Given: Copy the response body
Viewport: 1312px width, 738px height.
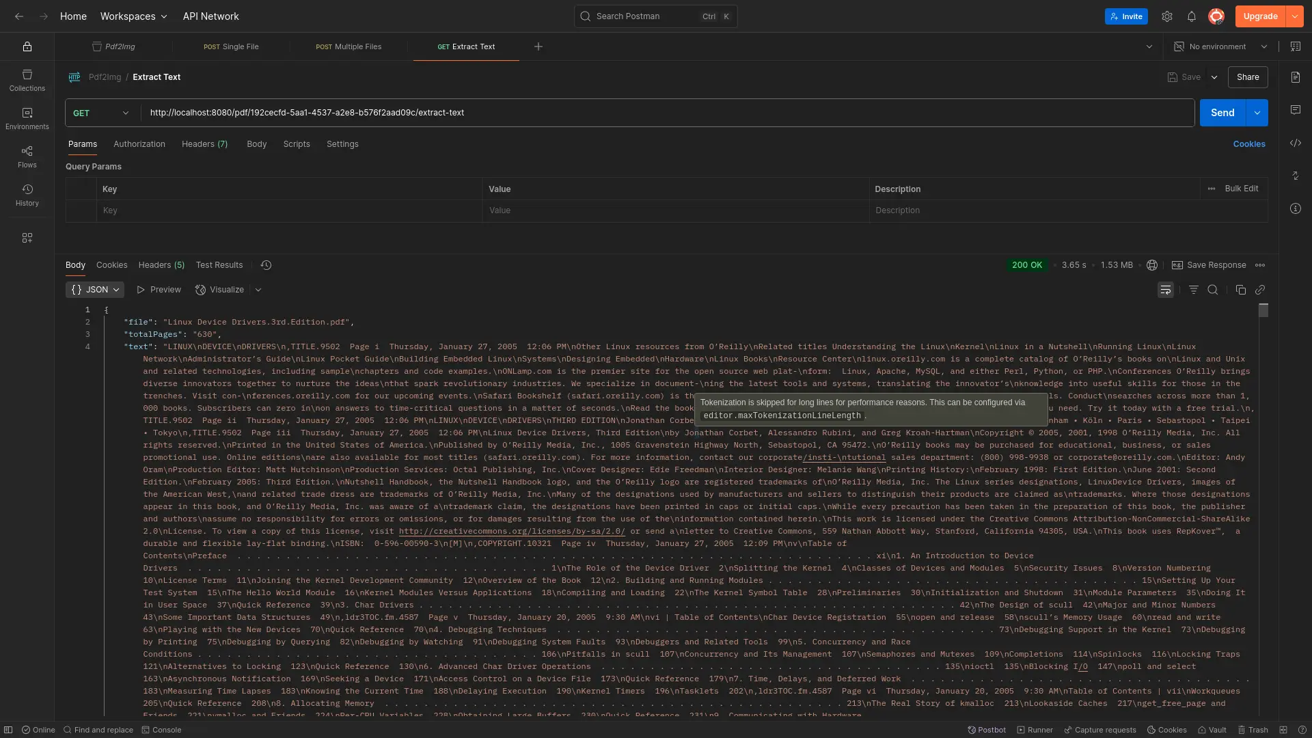Looking at the screenshot, I should (1241, 290).
